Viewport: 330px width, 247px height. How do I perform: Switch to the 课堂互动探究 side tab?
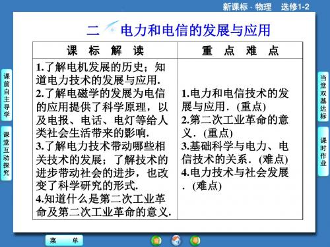(7, 153)
